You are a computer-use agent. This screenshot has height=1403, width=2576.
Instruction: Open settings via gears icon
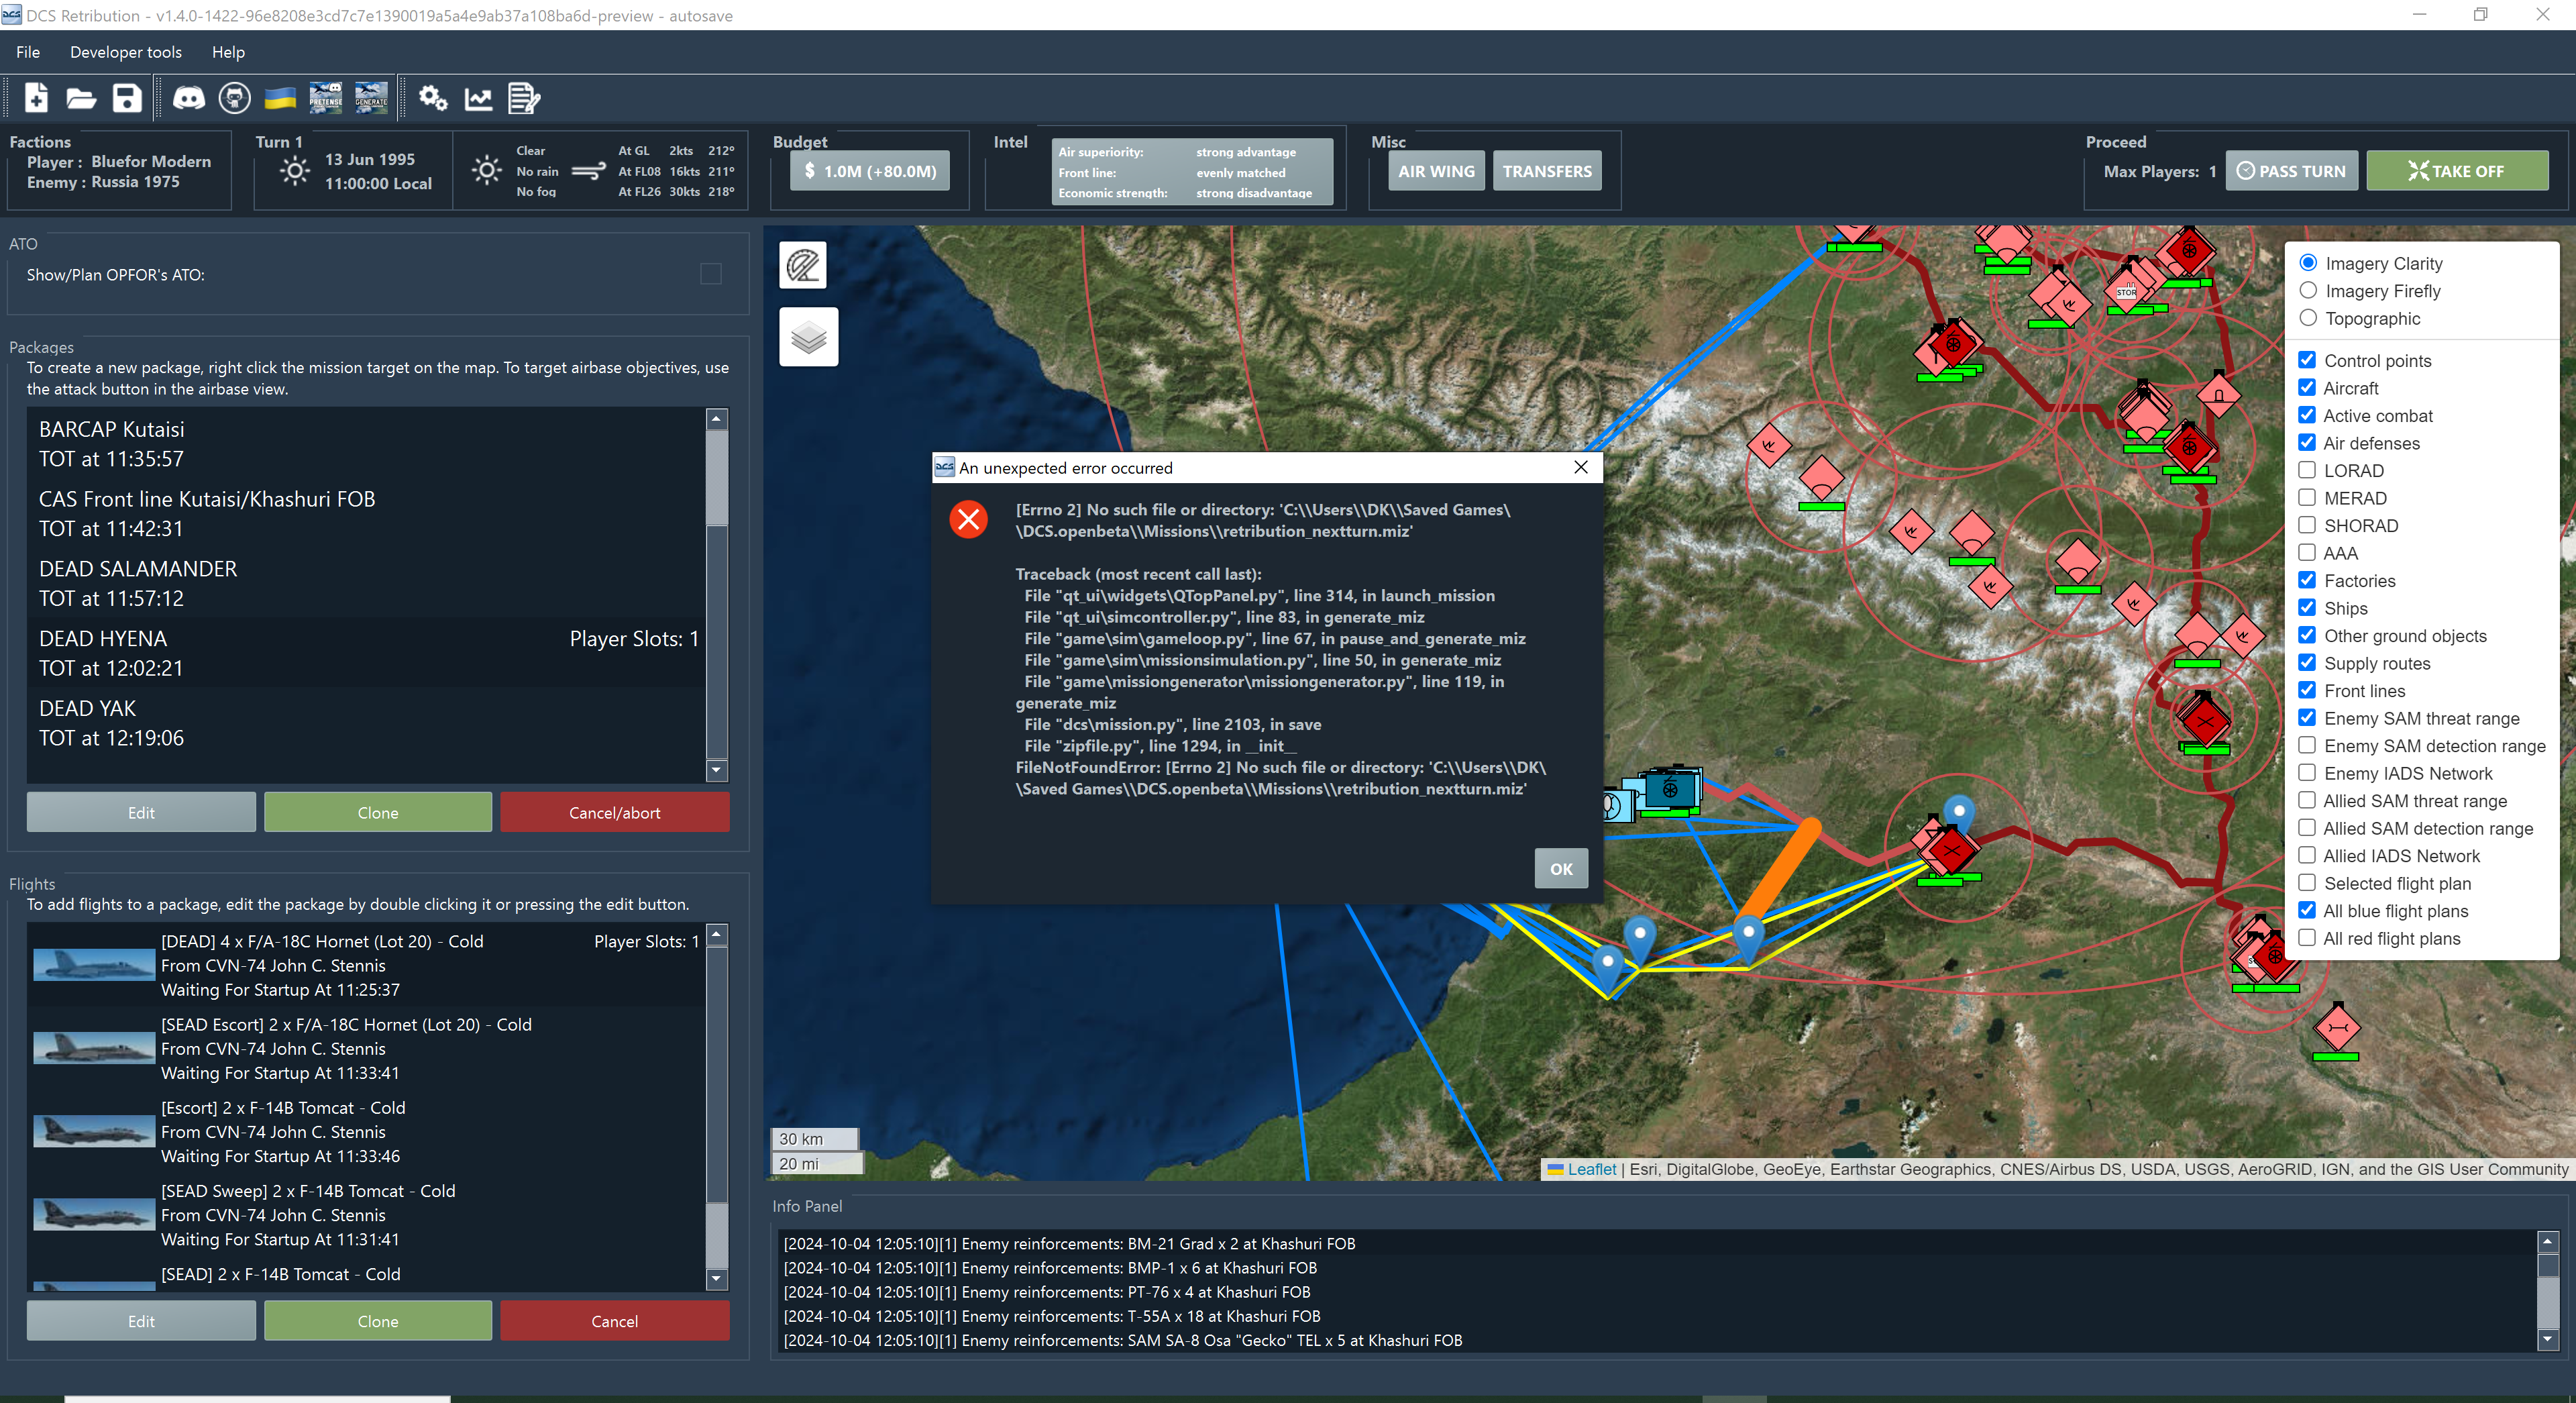433,98
